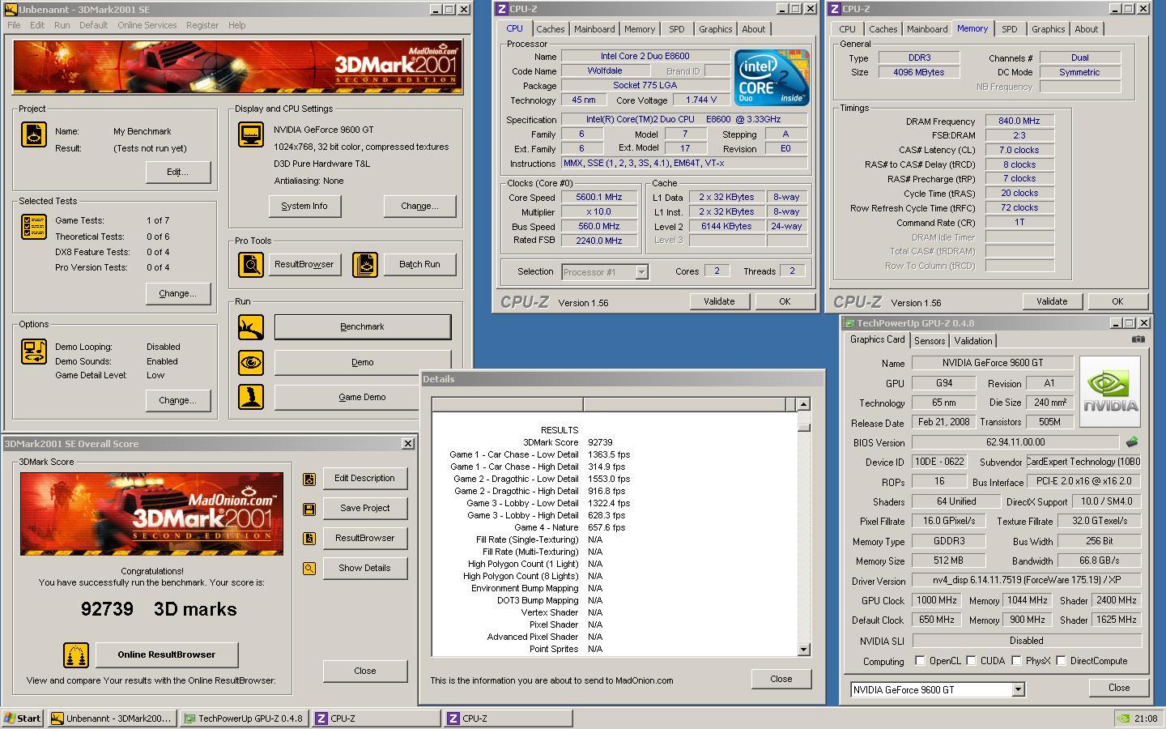The width and height of the screenshot is (1166, 729).
Task: Click the Core Speed 5600.1 MHz value
Action: tap(599, 198)
